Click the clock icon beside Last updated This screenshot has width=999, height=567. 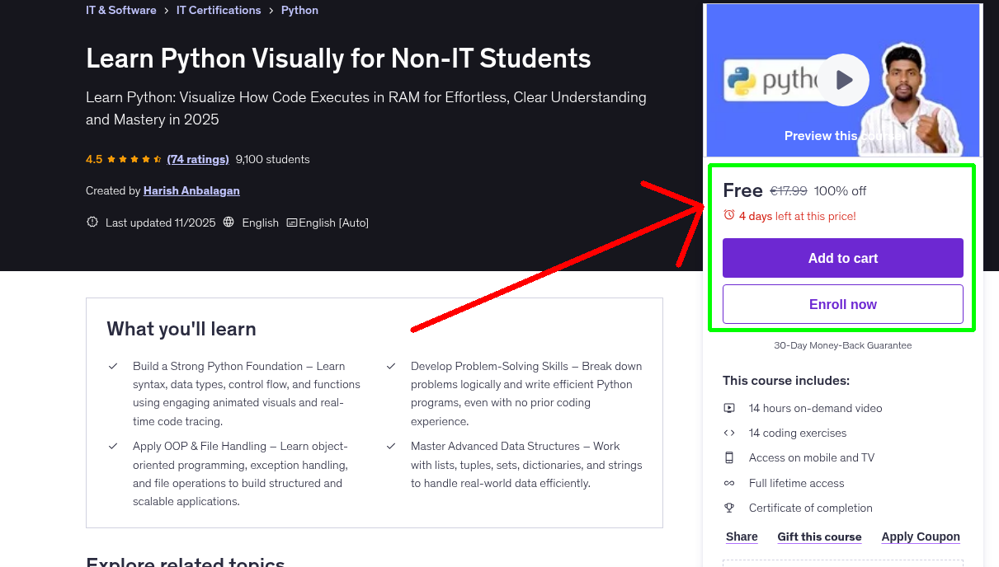pos(92,222)
